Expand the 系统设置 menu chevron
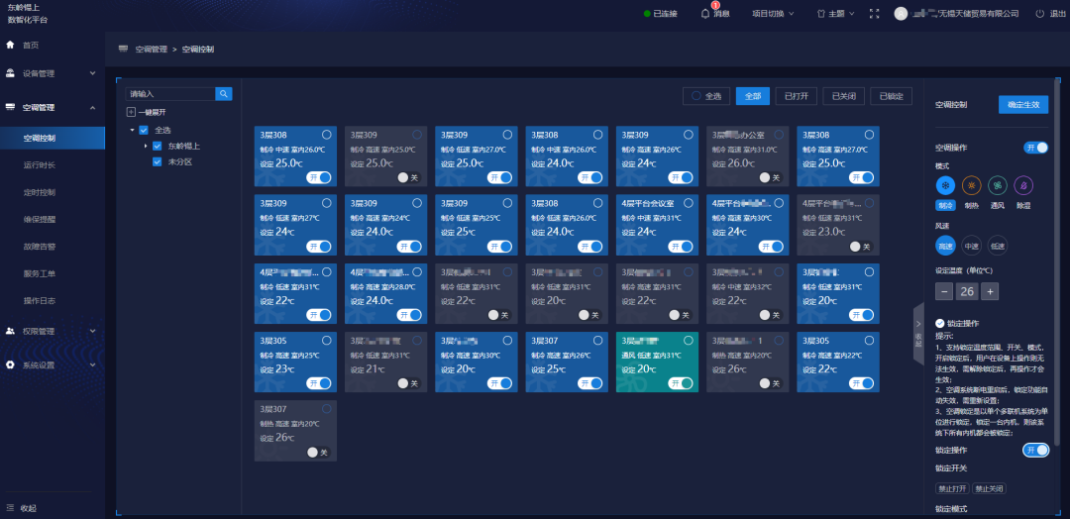This screenshot has width=1070, height=519. 93,364
